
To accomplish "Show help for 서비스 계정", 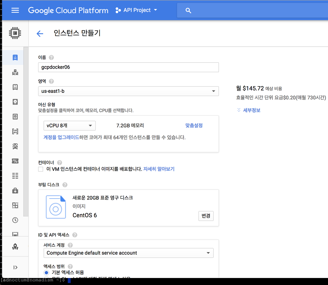I will point(70,245).
